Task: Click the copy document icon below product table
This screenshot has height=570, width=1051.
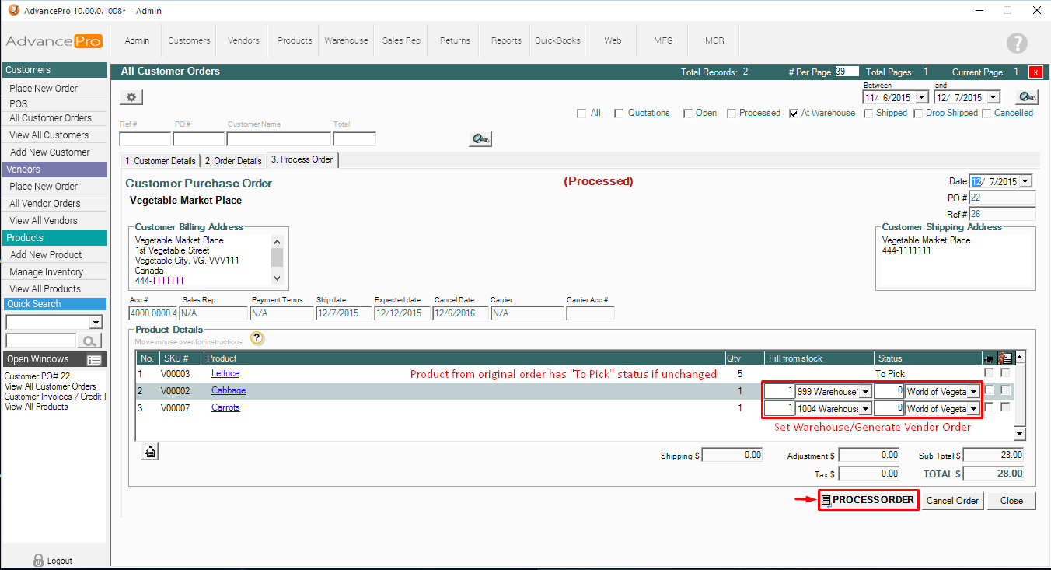Action: point(150,452)
